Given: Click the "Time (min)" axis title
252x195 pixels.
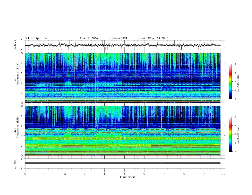Looking at the screenshot, I should coord(127,177).
